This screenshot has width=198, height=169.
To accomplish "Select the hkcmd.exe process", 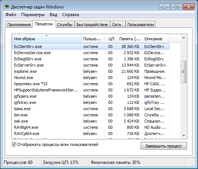I will pos(91,78).
